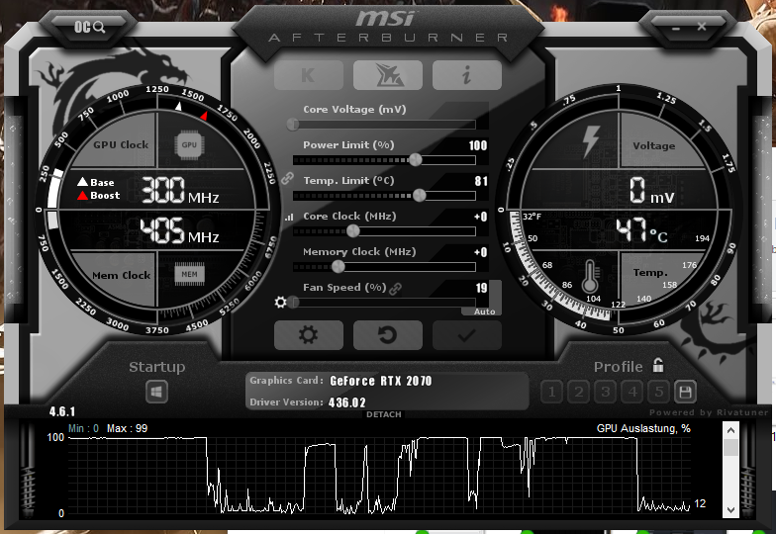The height and width of the screenshot is (534, 776).
Task: Click the Power Limit value 100
Action: click(478, 145)
